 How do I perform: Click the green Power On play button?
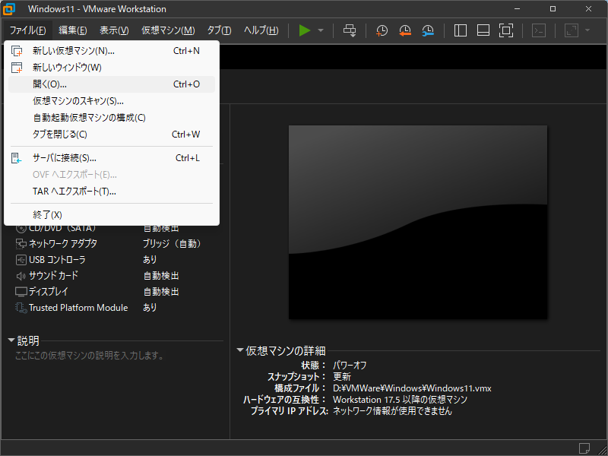305,30
